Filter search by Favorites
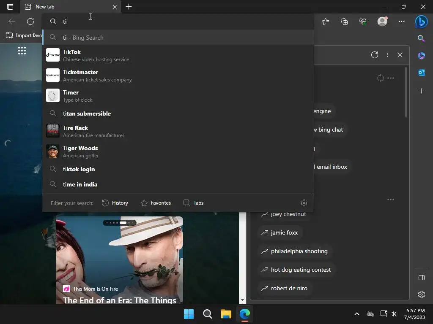The width and height of the screenshot is (433, 324). coord(156,203)
